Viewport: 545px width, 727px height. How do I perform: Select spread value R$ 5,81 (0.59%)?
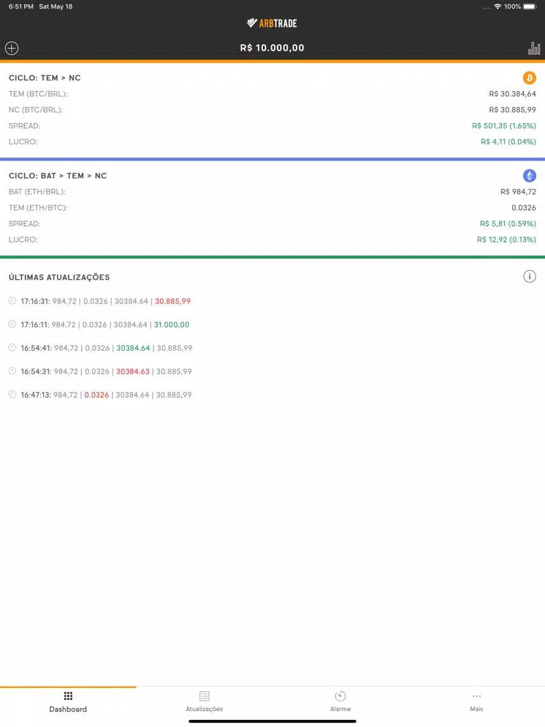coord(508,223)
